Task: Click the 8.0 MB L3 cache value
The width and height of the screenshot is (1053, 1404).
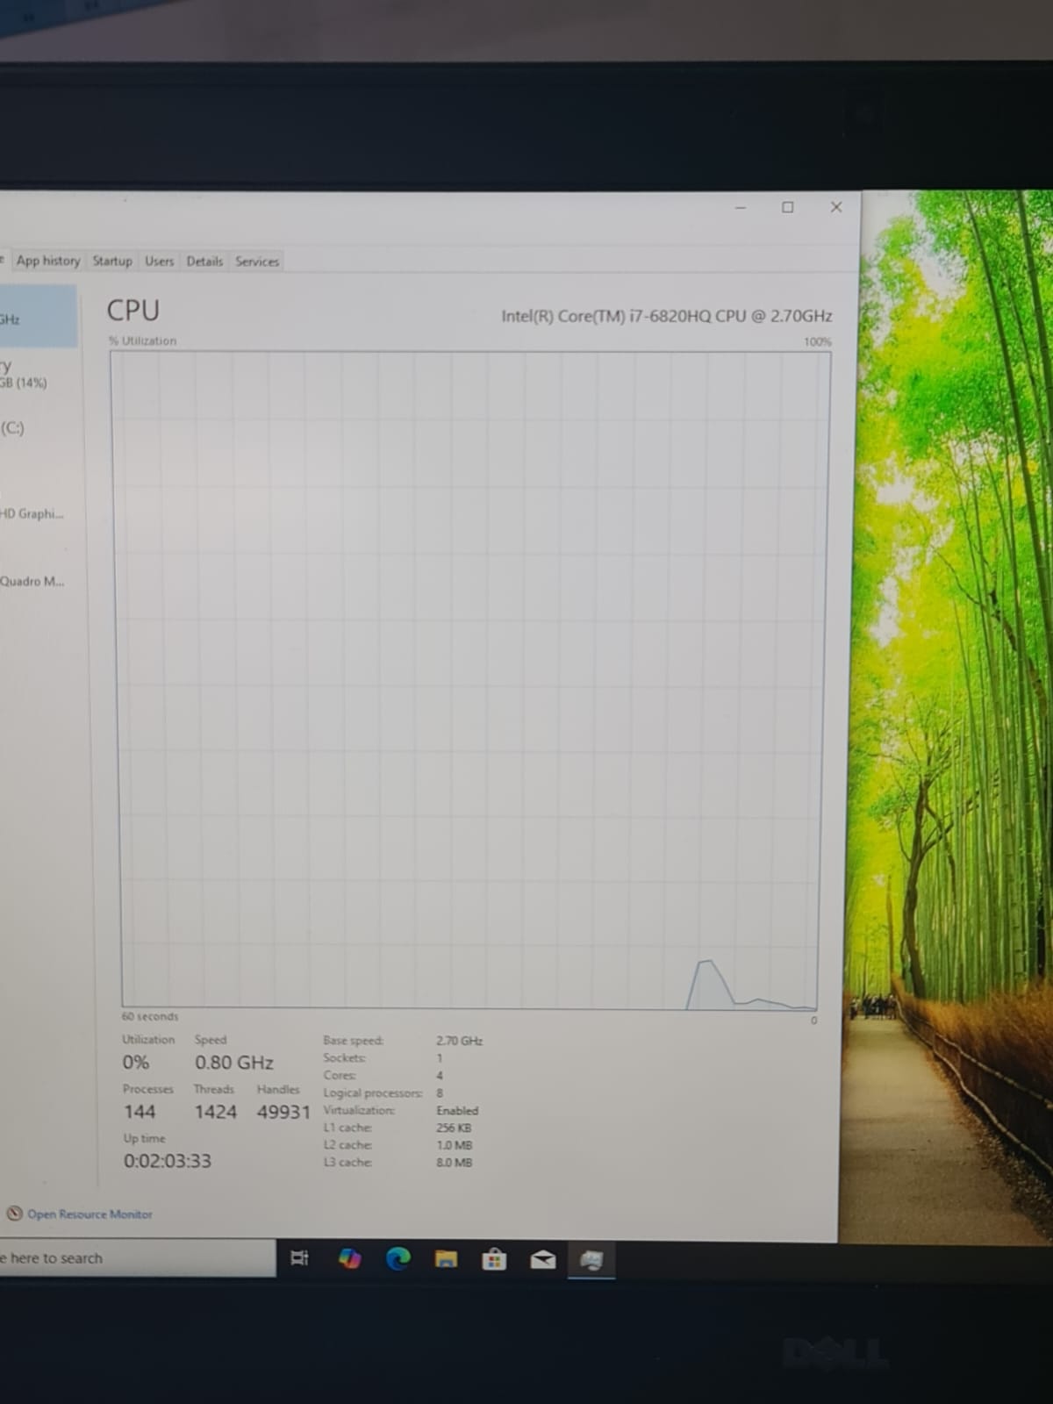Action: tap(455, 1162)
